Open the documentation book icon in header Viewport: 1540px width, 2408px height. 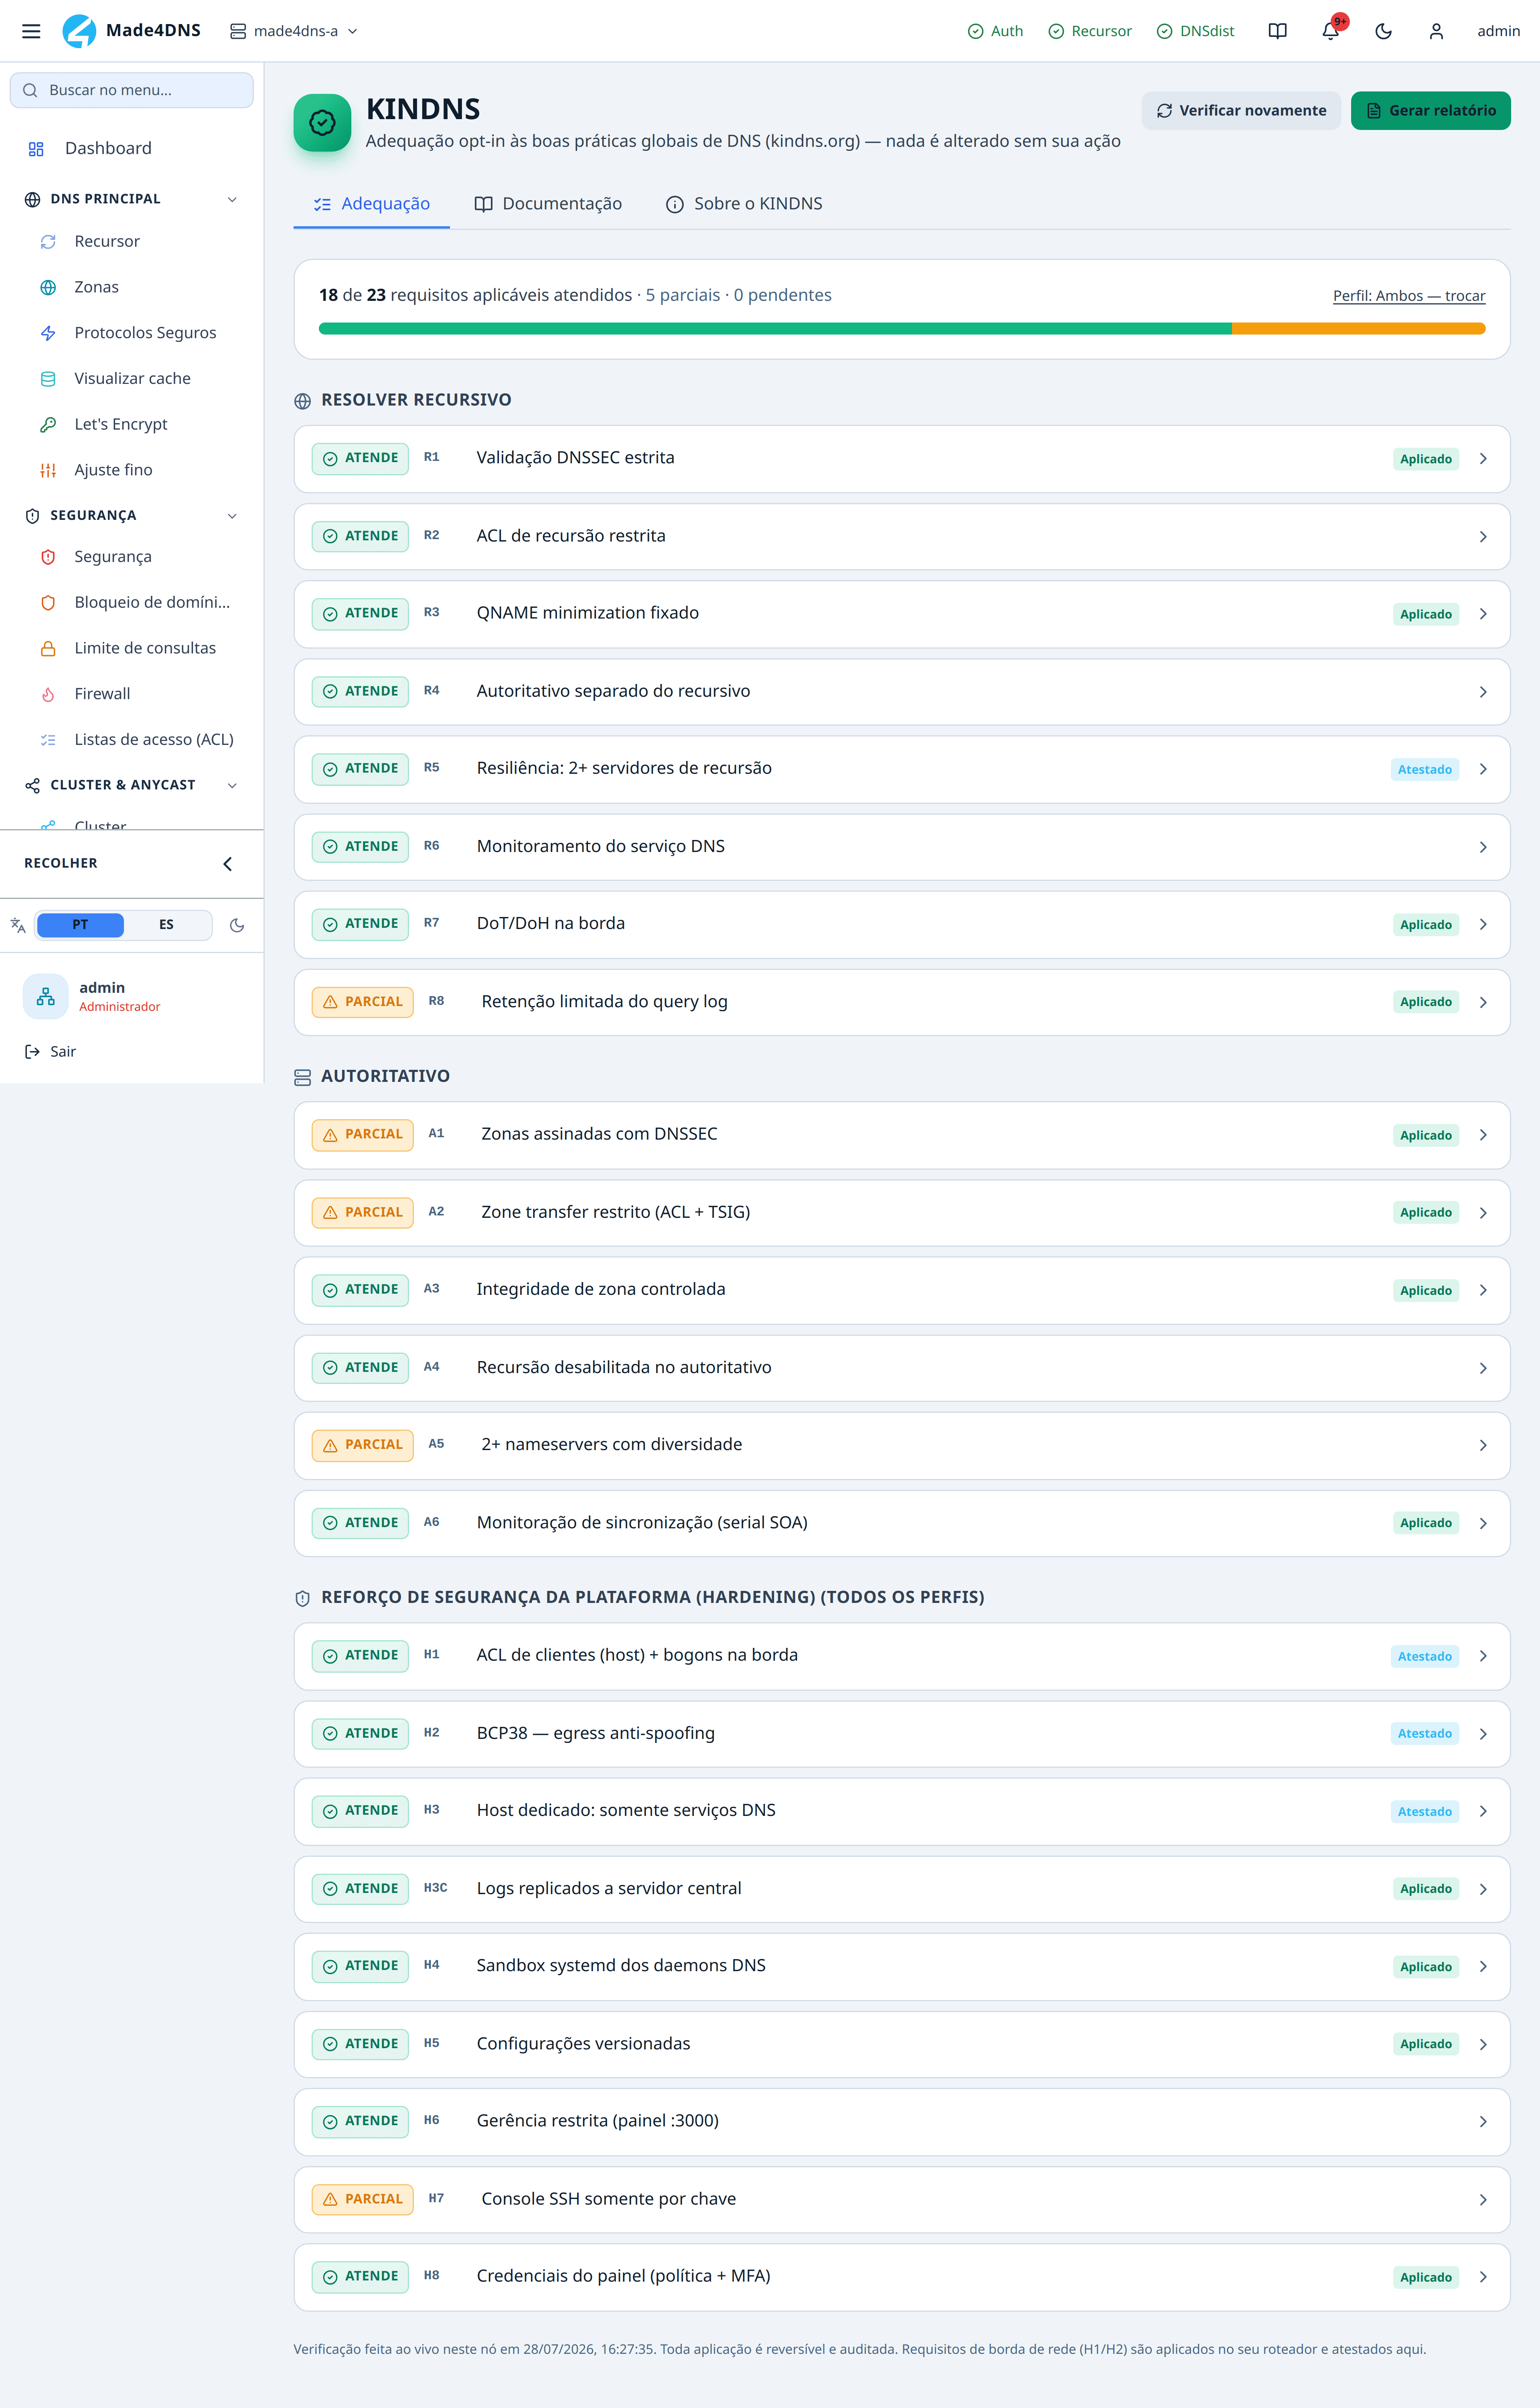[1277, 31]
